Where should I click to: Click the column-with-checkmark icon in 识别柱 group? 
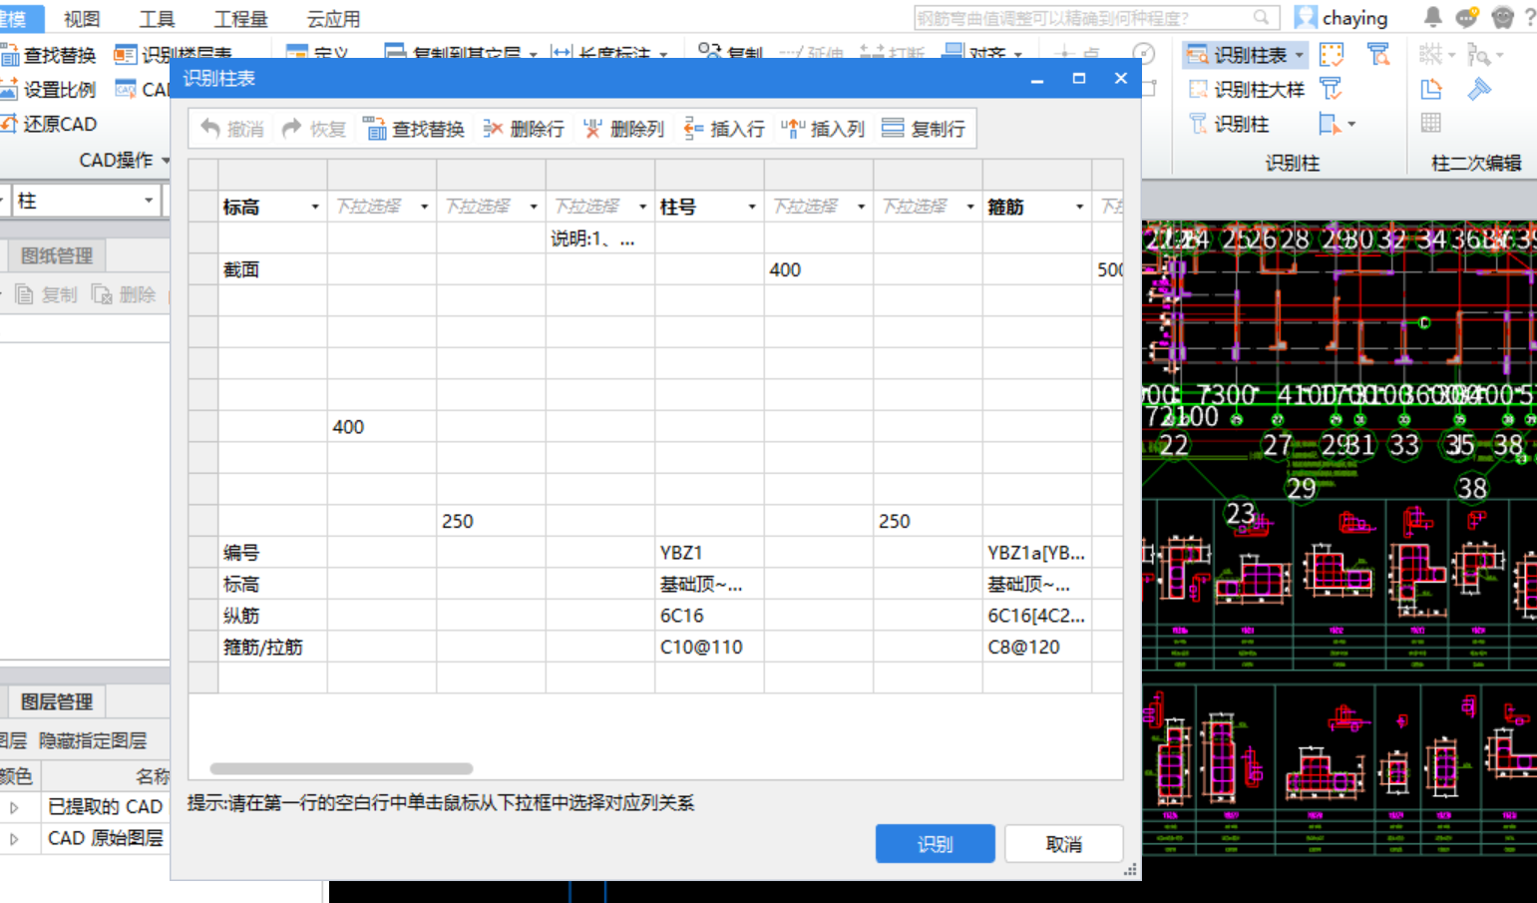point(1331,89)
